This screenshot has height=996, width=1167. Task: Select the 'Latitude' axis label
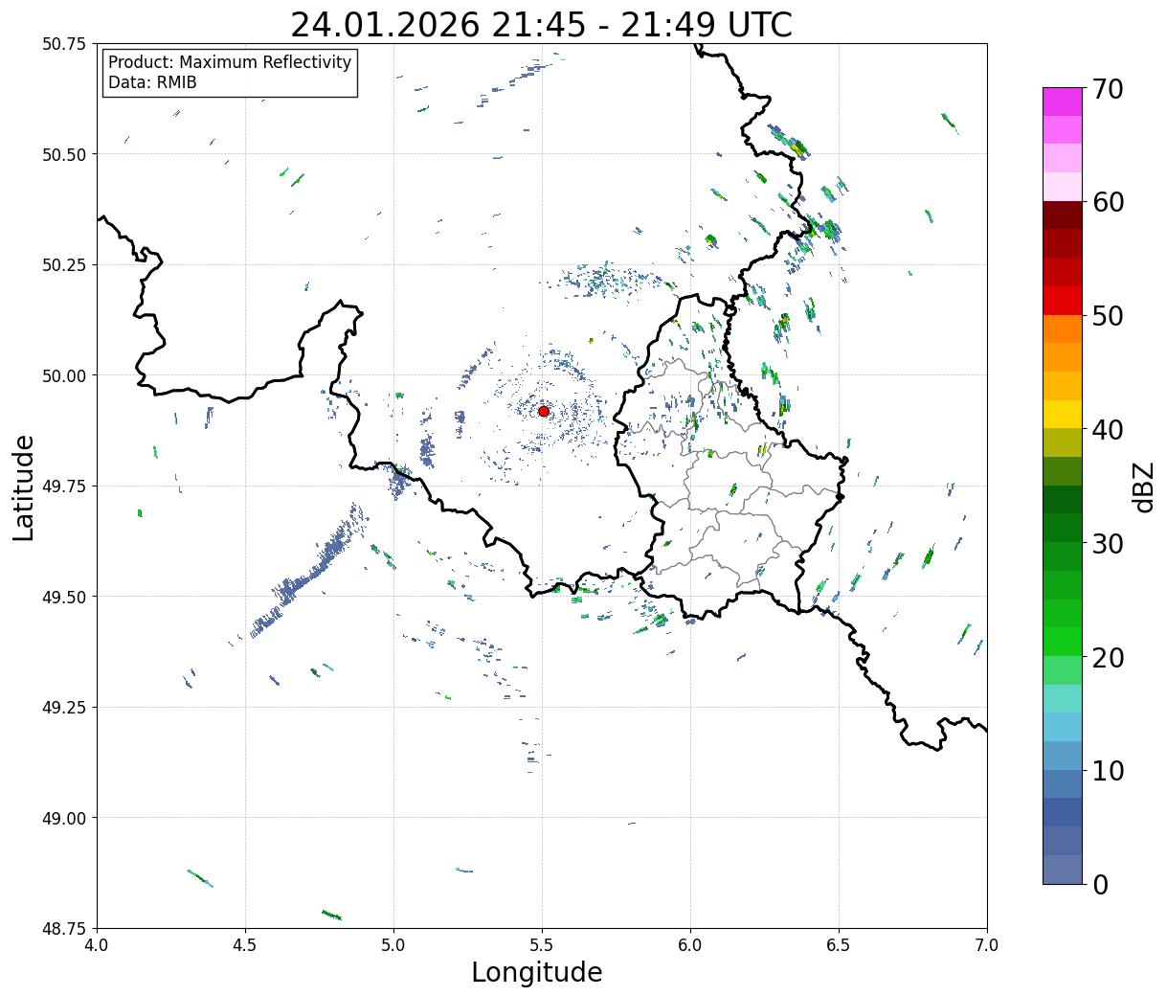tap(24, 487)
